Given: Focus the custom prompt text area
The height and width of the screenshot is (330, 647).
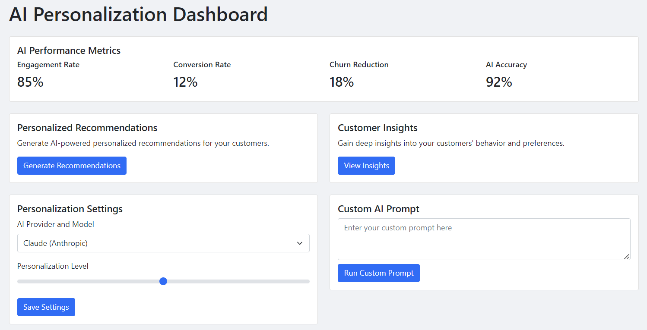Looking at the screenshot, I should coord(484,239).
